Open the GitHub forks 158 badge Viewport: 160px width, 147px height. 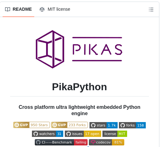point(132,125)
